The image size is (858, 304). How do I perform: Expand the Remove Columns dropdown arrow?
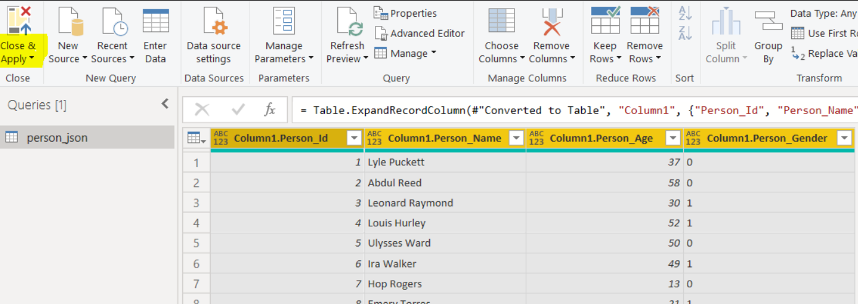pyautogui.click(x=573, y=59)
